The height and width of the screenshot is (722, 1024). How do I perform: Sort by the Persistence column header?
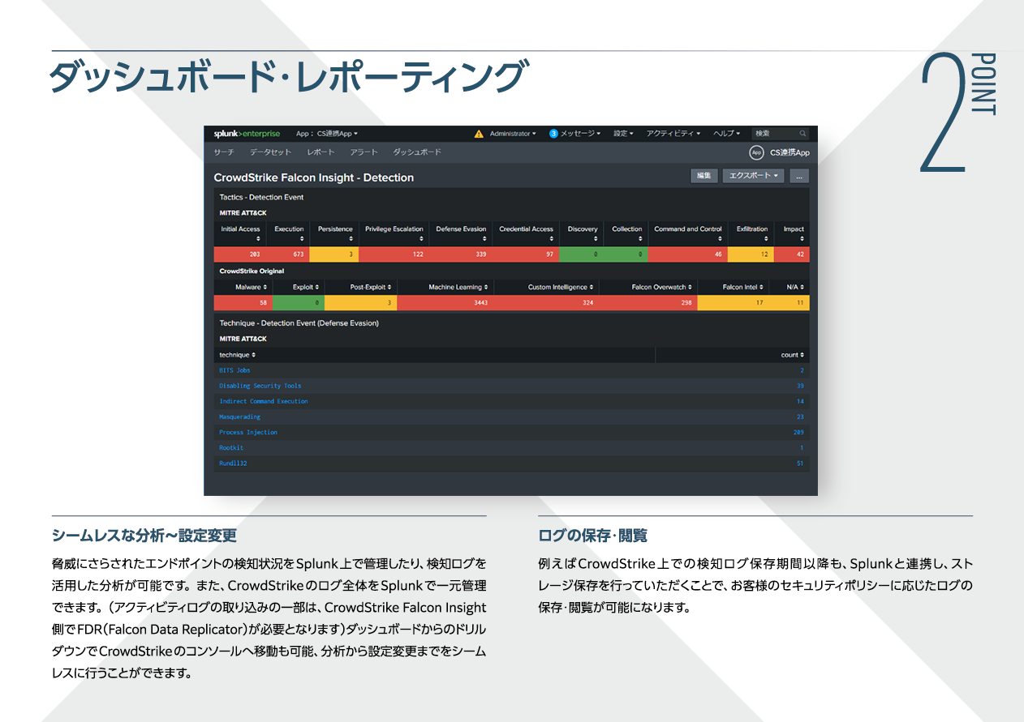pyautogui.click(x=335, y=233)
